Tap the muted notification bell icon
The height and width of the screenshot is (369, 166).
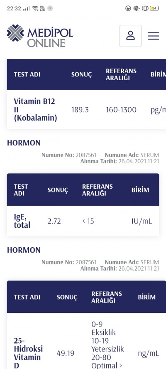(x=136, y=8)
